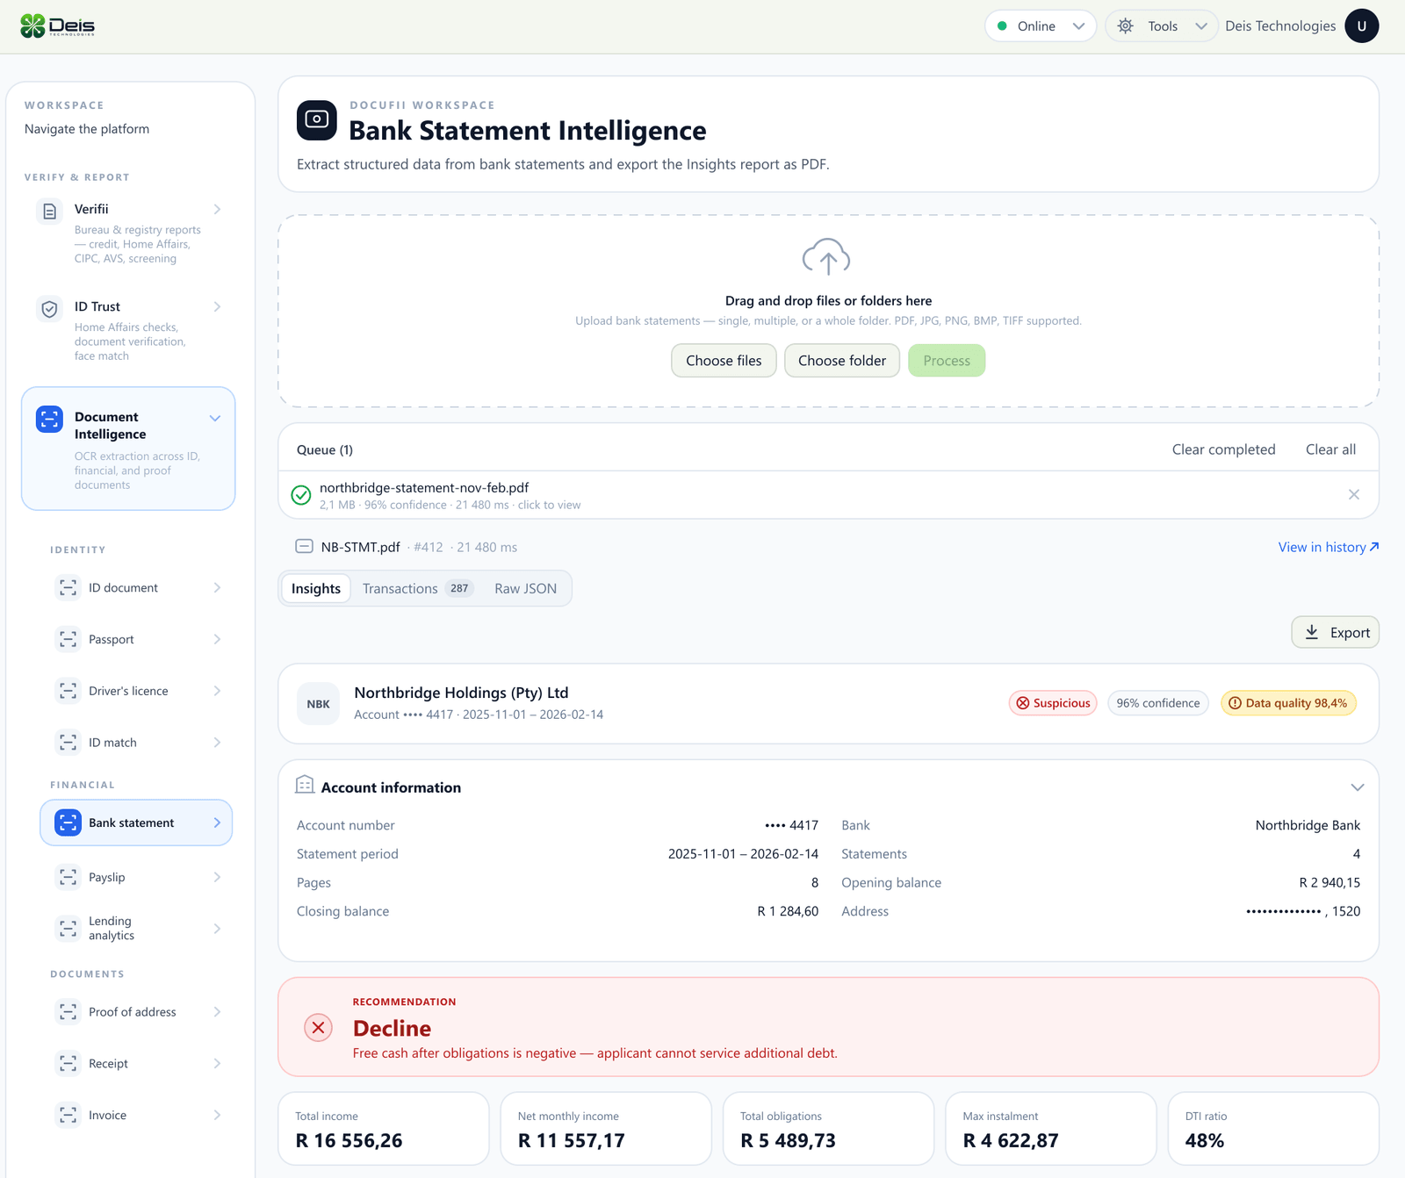Click the Data quality 98,4% badge
The image size is (1405, 1178).
tap(1288, 703)
